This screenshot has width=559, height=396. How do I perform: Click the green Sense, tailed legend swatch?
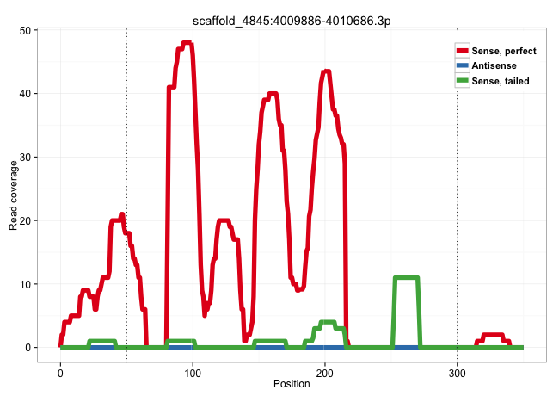tap(463, 81)
